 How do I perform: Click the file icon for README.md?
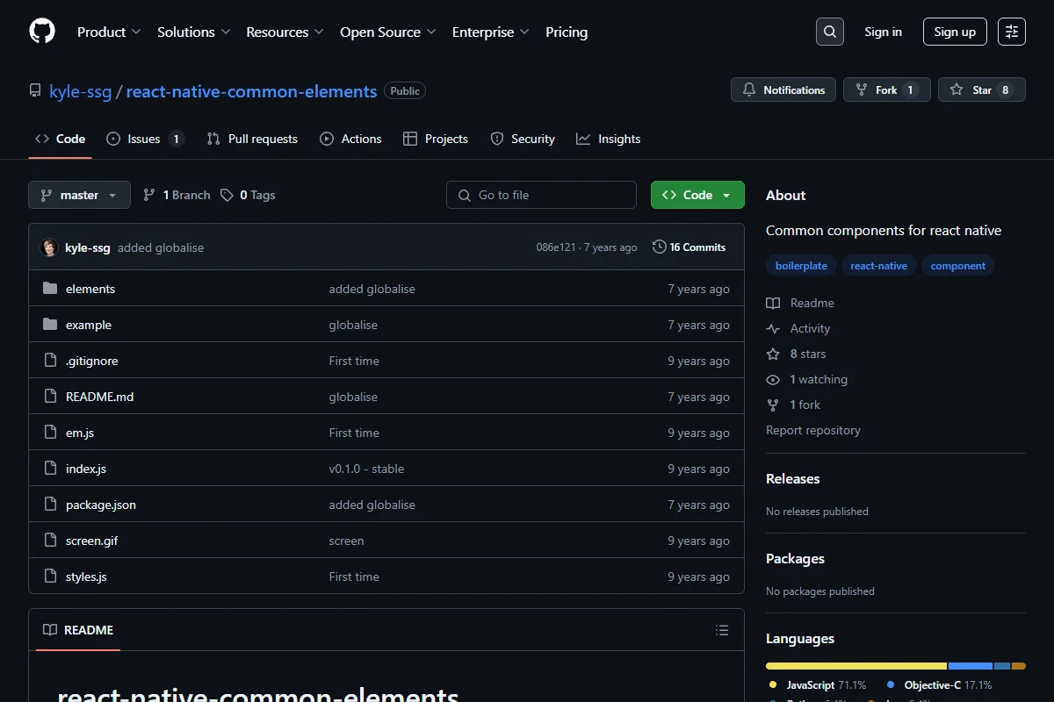point(50,397)
